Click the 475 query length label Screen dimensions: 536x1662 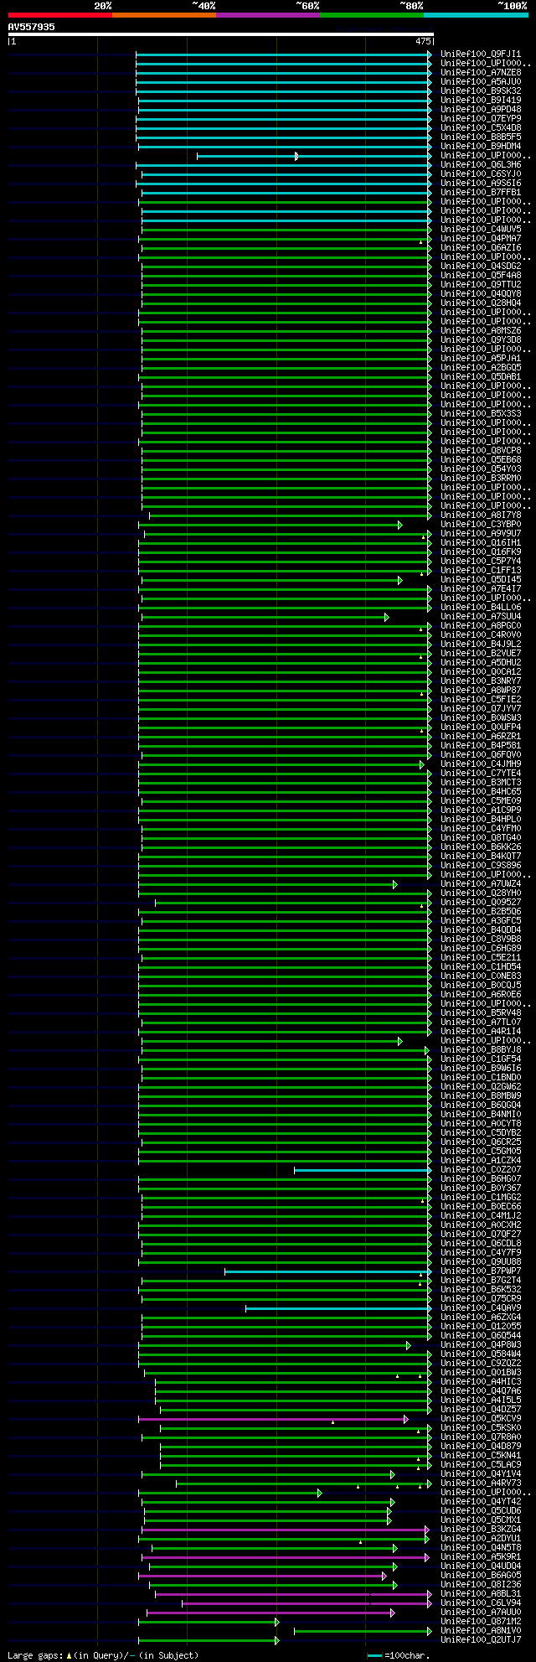(x=423, y=41)
